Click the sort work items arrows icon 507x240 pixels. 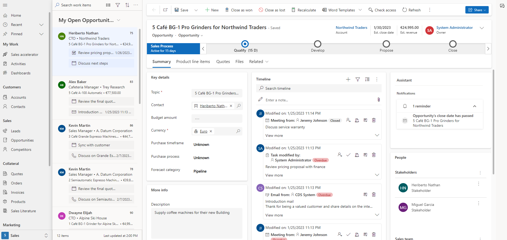click(x=127, y=5)
